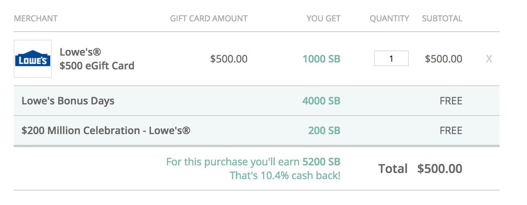
Task: Click the $500 eGift Card title
Action: coord(97,66)
